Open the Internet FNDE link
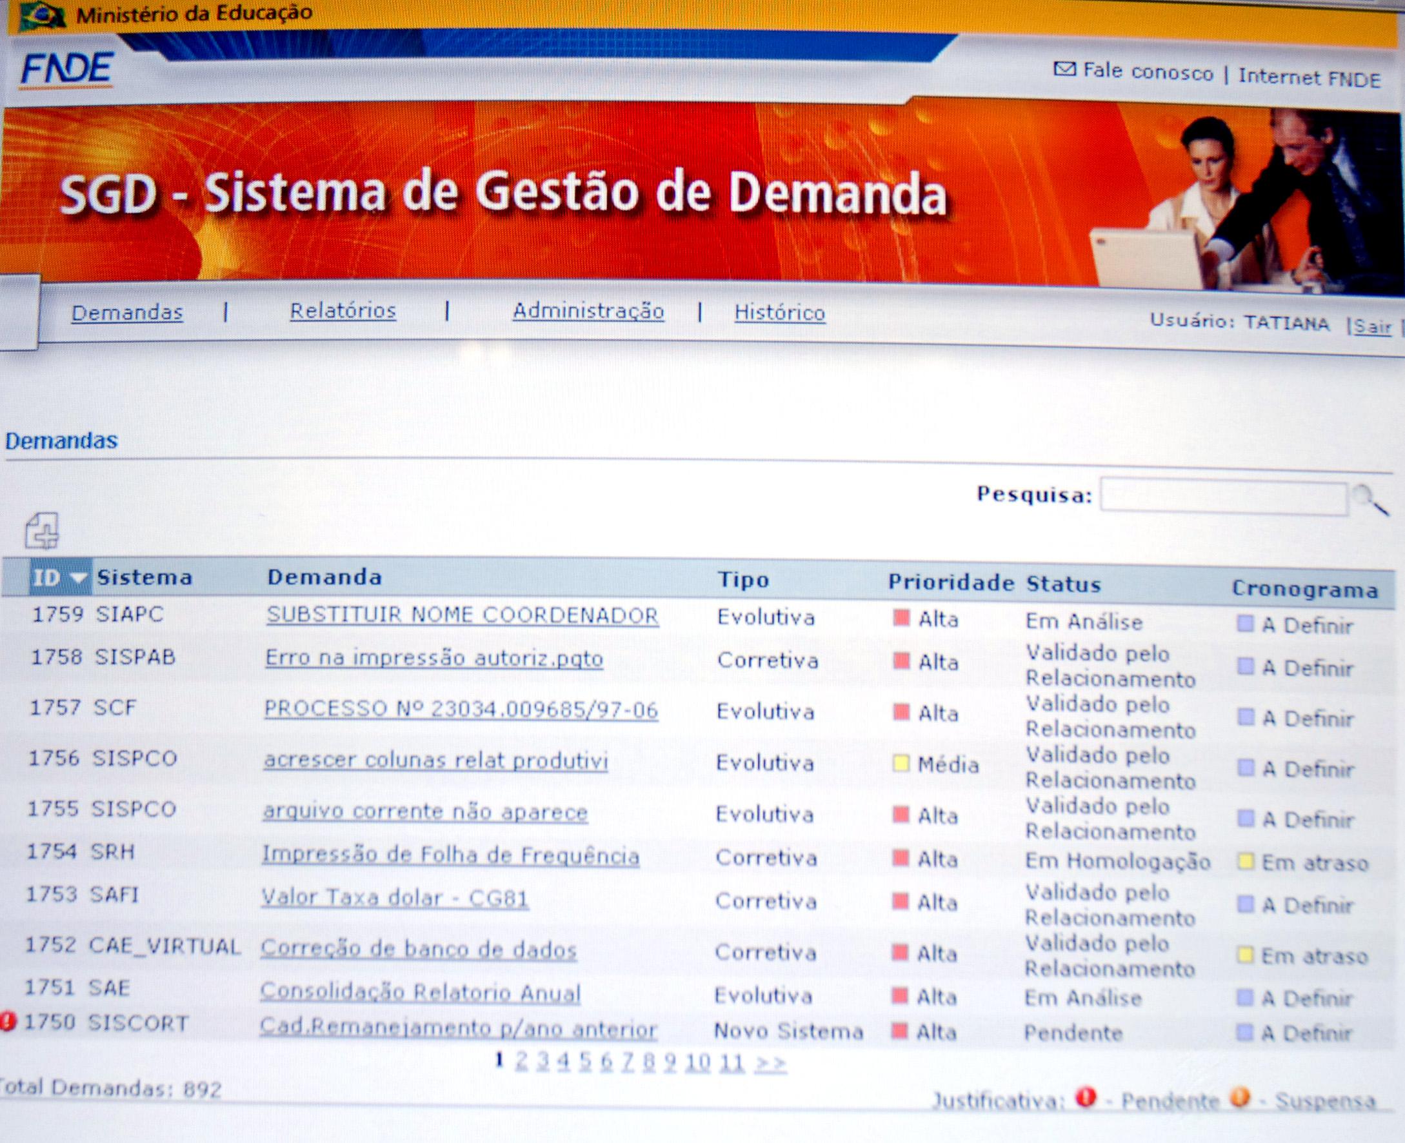This screenshot has width=1405, height=1143. 1310,77
